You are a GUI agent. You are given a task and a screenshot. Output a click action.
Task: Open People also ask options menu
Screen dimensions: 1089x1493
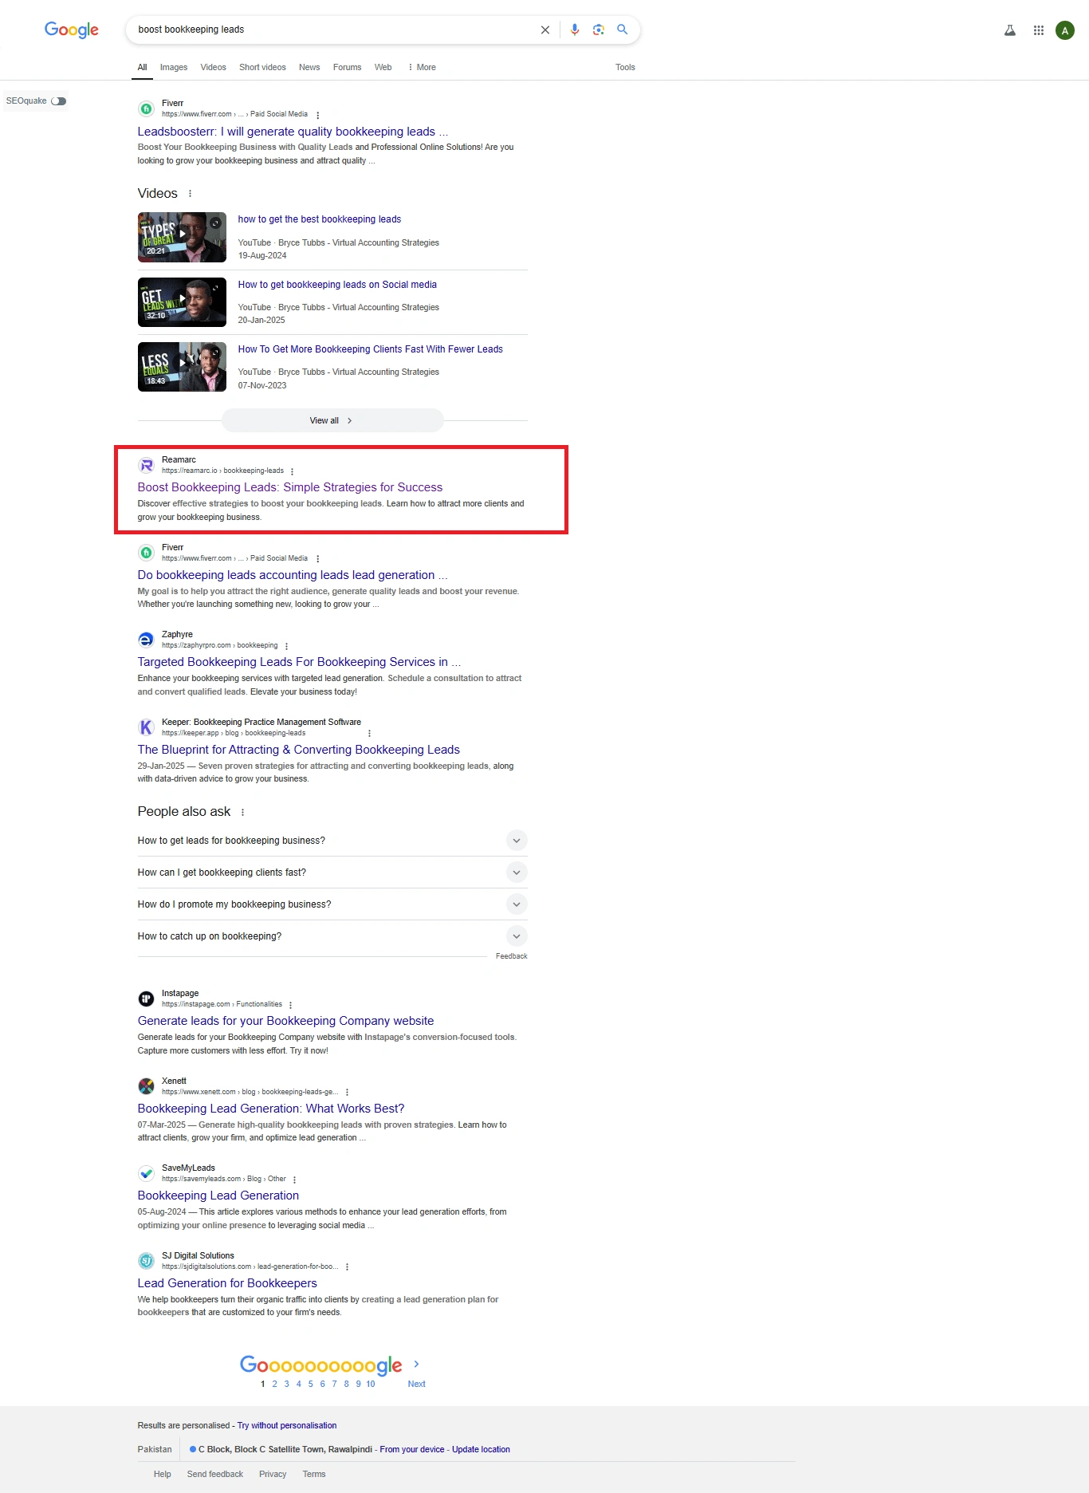[x=242, y=812]
